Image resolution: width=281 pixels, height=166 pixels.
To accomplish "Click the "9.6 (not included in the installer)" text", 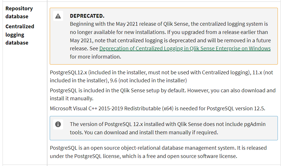I will pyautogui.click(x=148, y=80).
